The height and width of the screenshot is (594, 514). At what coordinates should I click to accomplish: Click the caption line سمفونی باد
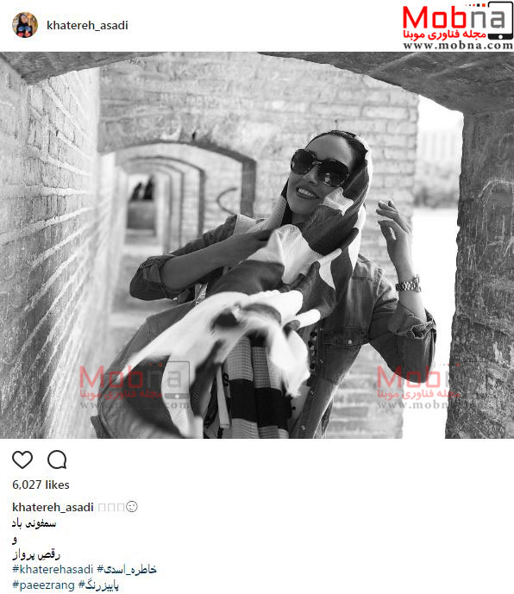click(x=34, y=523)
